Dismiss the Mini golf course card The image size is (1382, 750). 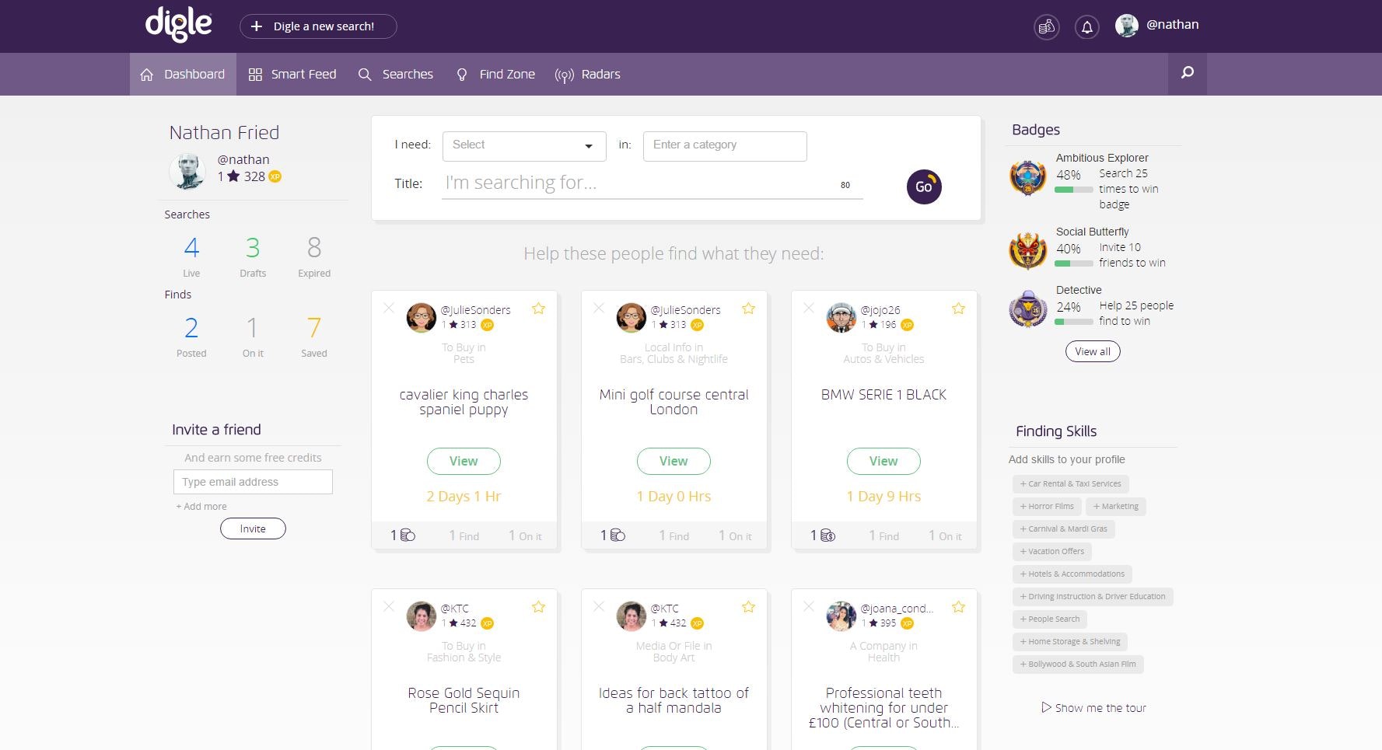(x=599, y=309)
